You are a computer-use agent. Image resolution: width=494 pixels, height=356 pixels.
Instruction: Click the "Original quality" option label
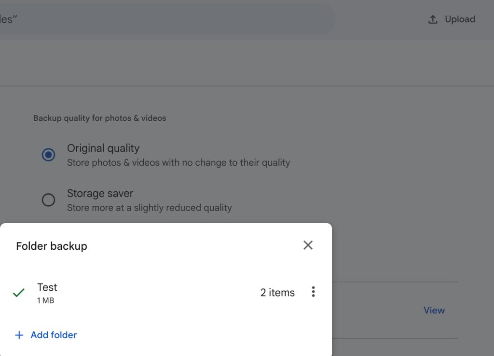click(103, 148)
